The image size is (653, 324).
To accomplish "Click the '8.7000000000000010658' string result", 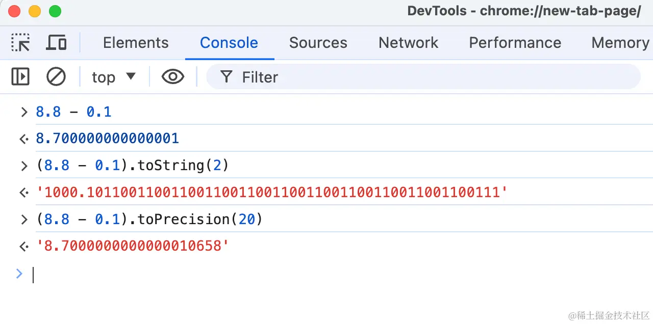I will (133, 247).
